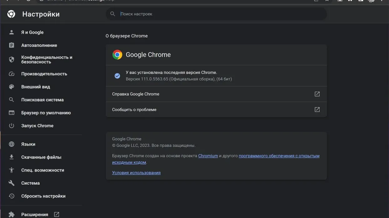Viewport: 389px width, 218px height.
Task: Click the open-in-new icon beside Справка Google Chrome
Action: [317, 94]
